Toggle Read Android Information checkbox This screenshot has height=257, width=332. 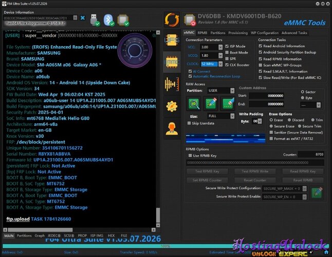click(261, 46)
